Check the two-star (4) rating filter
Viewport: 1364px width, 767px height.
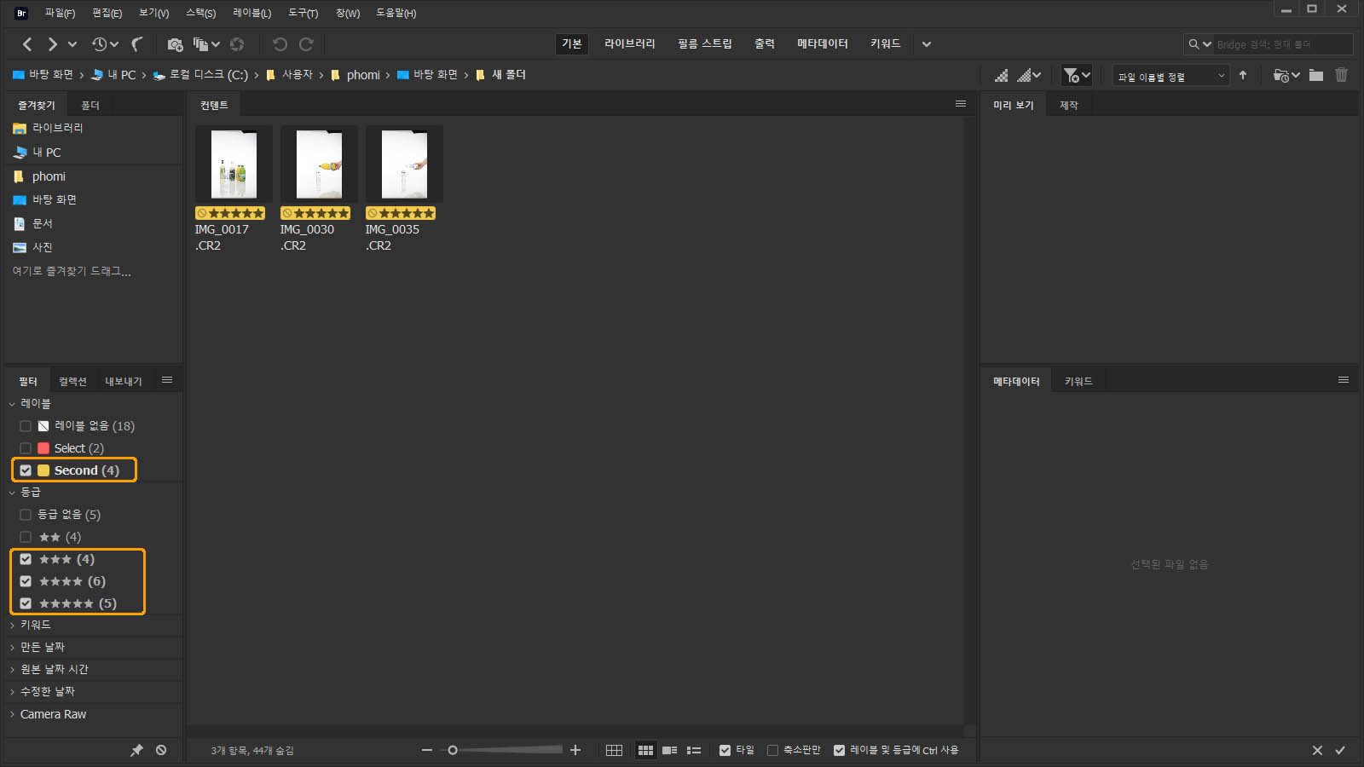[26, 537]
